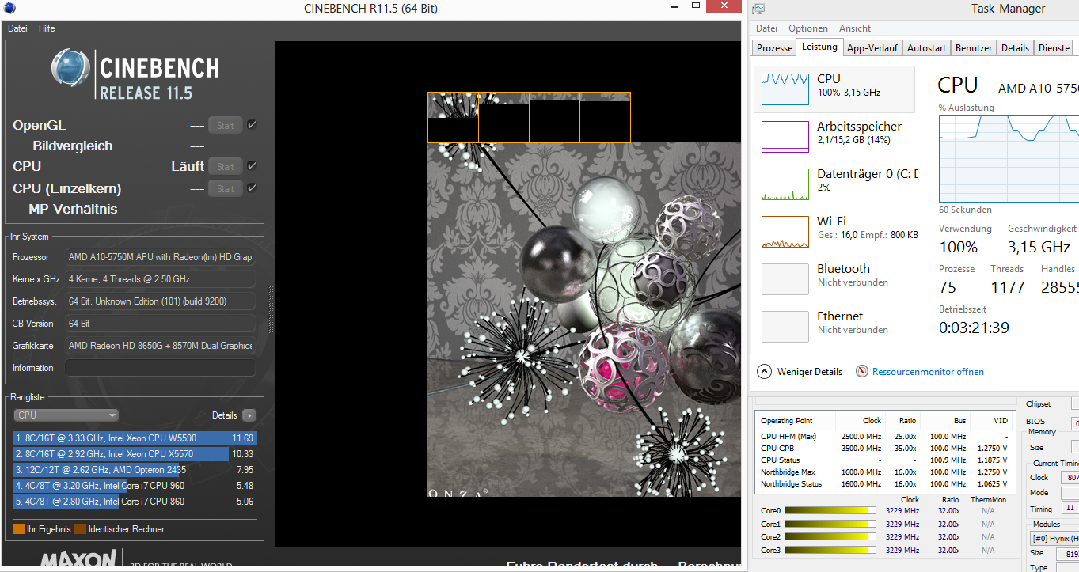This screenshot has width=1079, height=572.
Task: Switch to the Details tab in Task-Manager
Action: tap(1015, 48)
